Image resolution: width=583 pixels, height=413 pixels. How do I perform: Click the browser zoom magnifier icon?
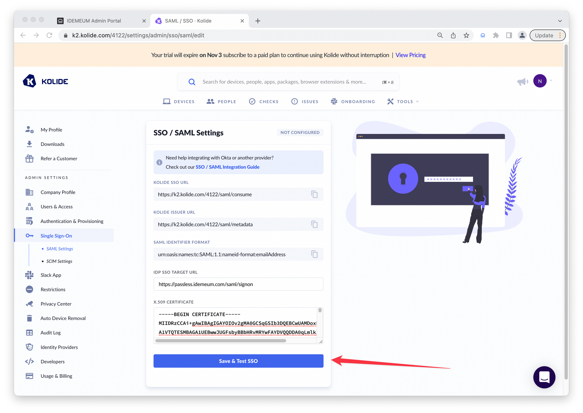(x=440, y=35)
